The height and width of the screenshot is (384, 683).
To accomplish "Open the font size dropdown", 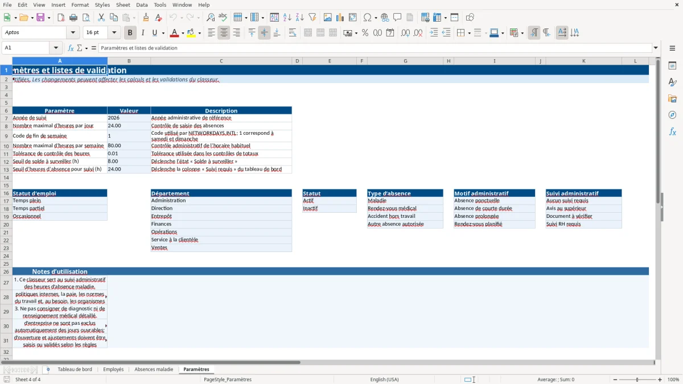I will 114,33.
